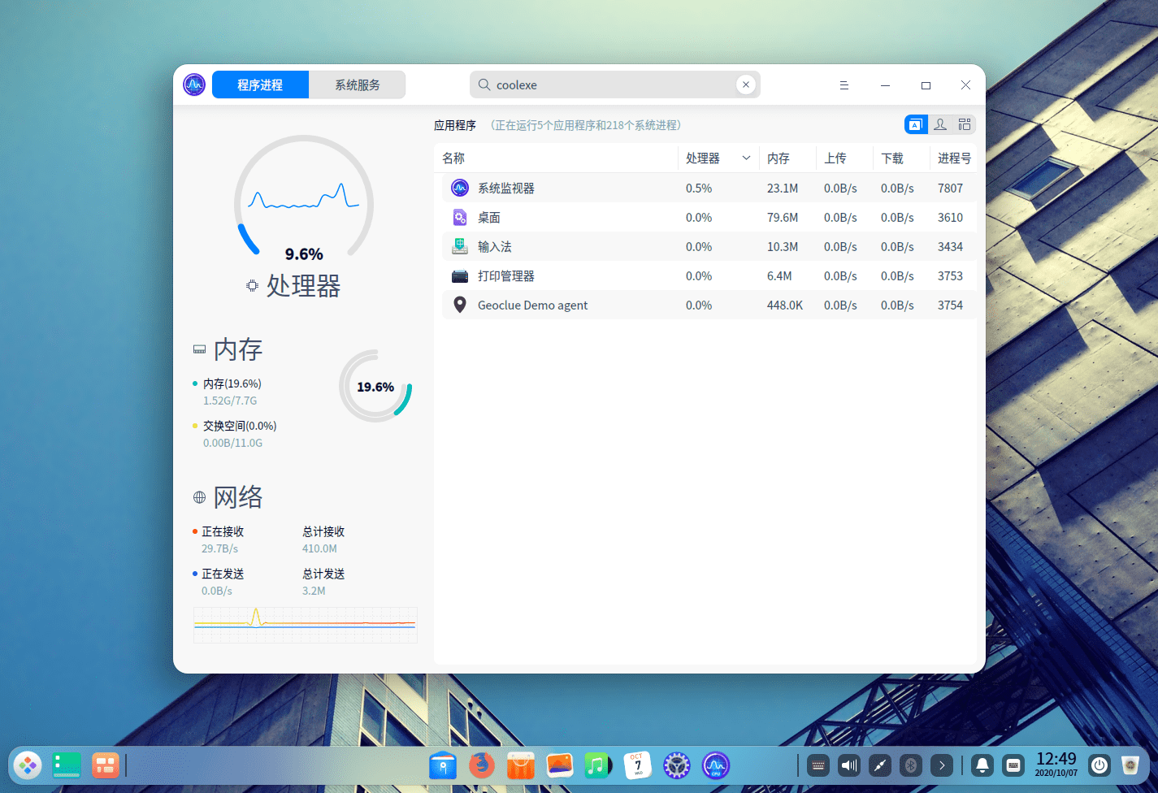The image size is (1158, 793).
Task: Open the onscreen keyboard tray icon
Action: point(818,765)
